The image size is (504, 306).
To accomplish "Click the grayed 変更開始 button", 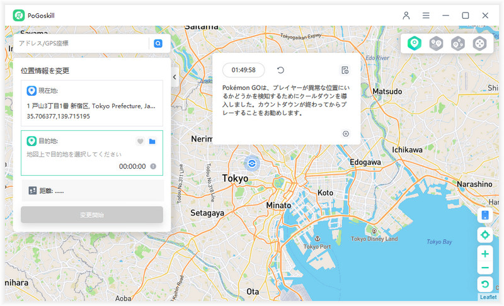I will [x=92, y=215].
